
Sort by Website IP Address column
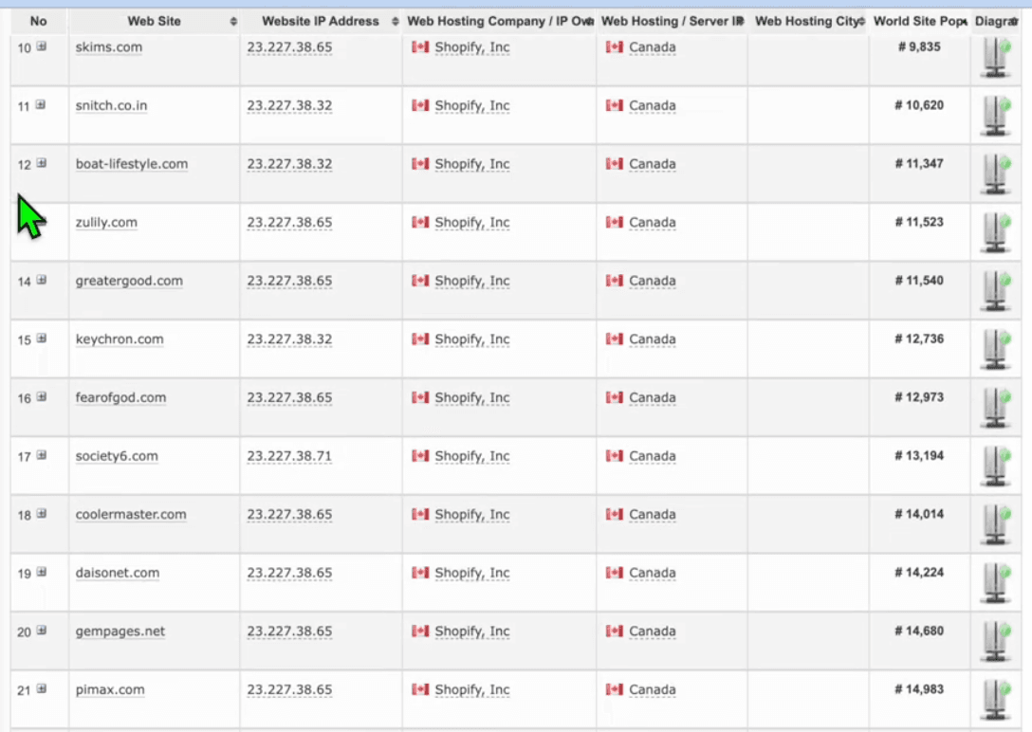pos(321,21)
